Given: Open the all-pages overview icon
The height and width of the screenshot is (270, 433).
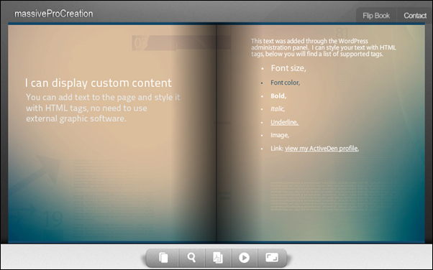Looking at the screenshot, I should (163, 258).
